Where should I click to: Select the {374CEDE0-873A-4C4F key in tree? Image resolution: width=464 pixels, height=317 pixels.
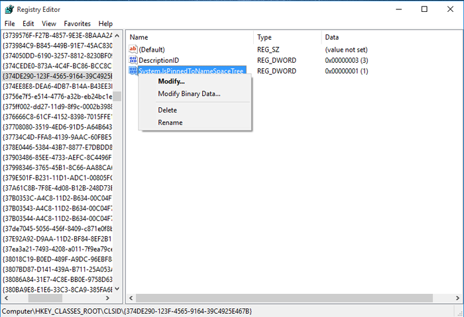58,66
